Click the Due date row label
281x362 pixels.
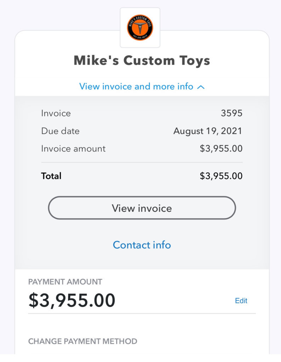pos(60,131)
